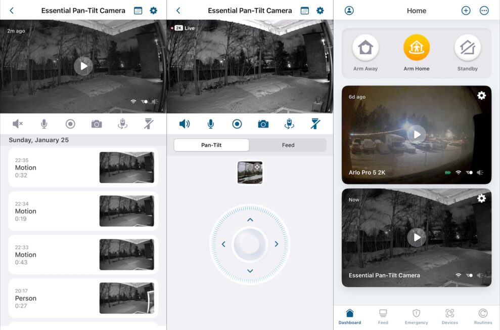Viewport: 500px width, 330px height.
Task: Tap the Emergency shield icon in bottom navigation
Action: pos(416,316)
